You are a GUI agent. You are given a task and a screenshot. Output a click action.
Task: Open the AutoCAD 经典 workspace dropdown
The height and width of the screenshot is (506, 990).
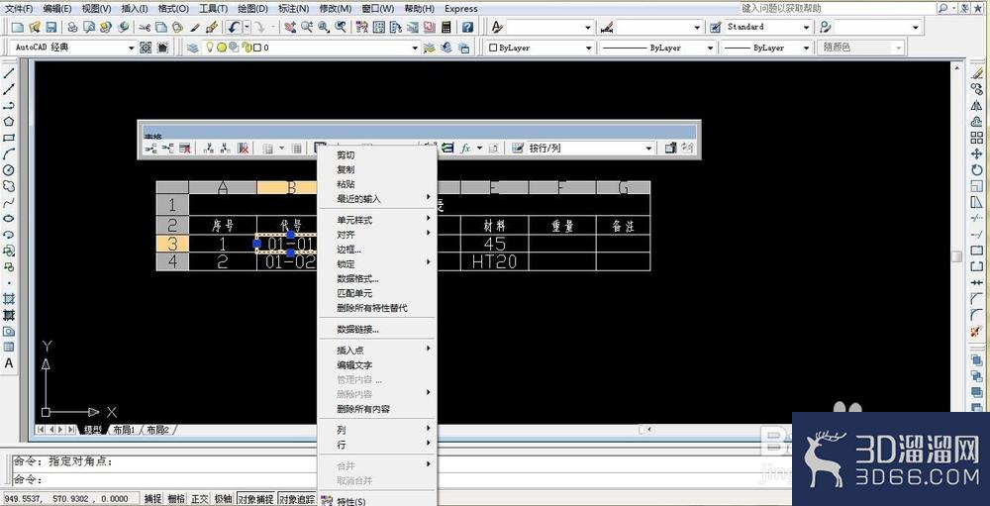pos(132,48)
